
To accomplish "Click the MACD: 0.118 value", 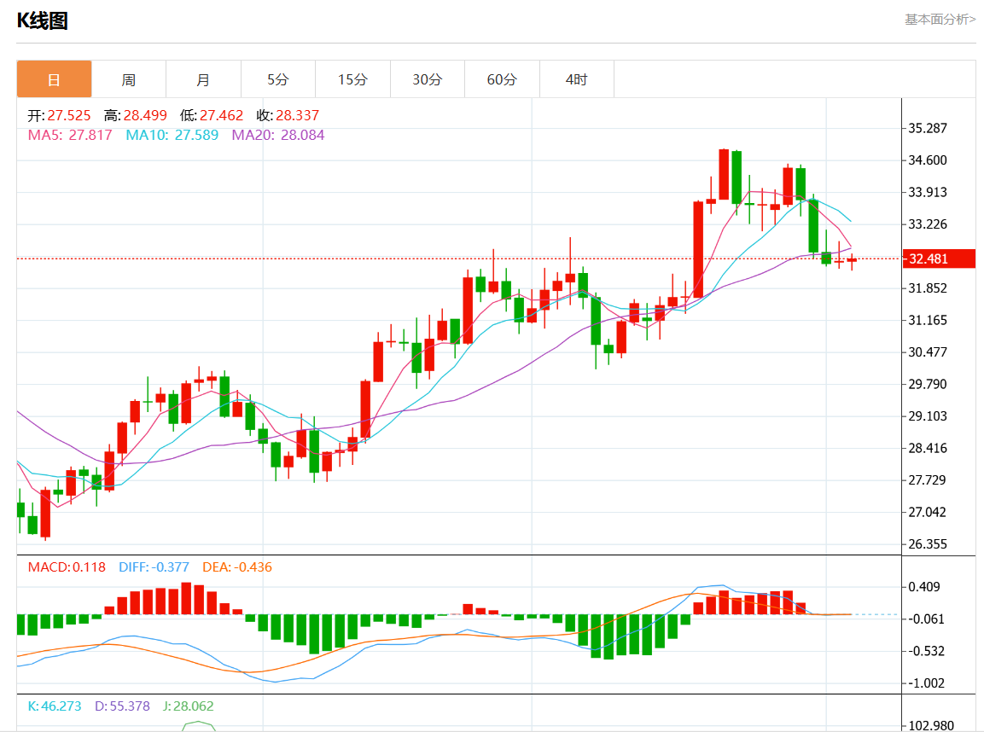I will tap(67, 567).
